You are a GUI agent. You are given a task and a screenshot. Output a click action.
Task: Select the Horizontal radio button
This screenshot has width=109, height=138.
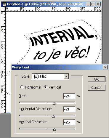(22, 87)
